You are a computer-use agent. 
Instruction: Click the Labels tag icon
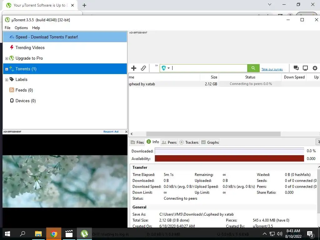click(x=12, y=79)
